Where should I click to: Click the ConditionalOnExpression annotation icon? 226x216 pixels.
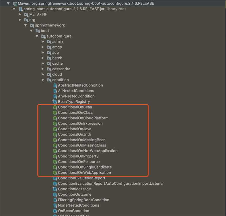tap(55, 124)
